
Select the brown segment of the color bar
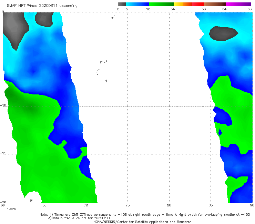coord(215,4)
